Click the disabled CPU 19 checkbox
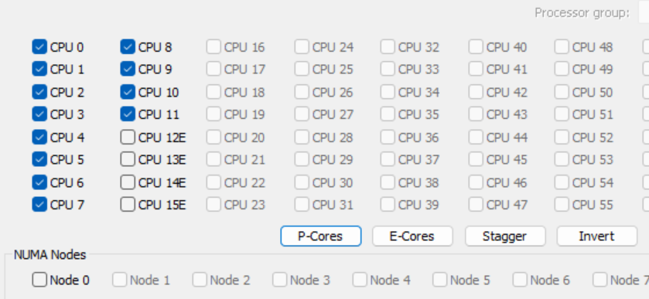This screenshot has height=299, width=649. [x=213, y=114]
